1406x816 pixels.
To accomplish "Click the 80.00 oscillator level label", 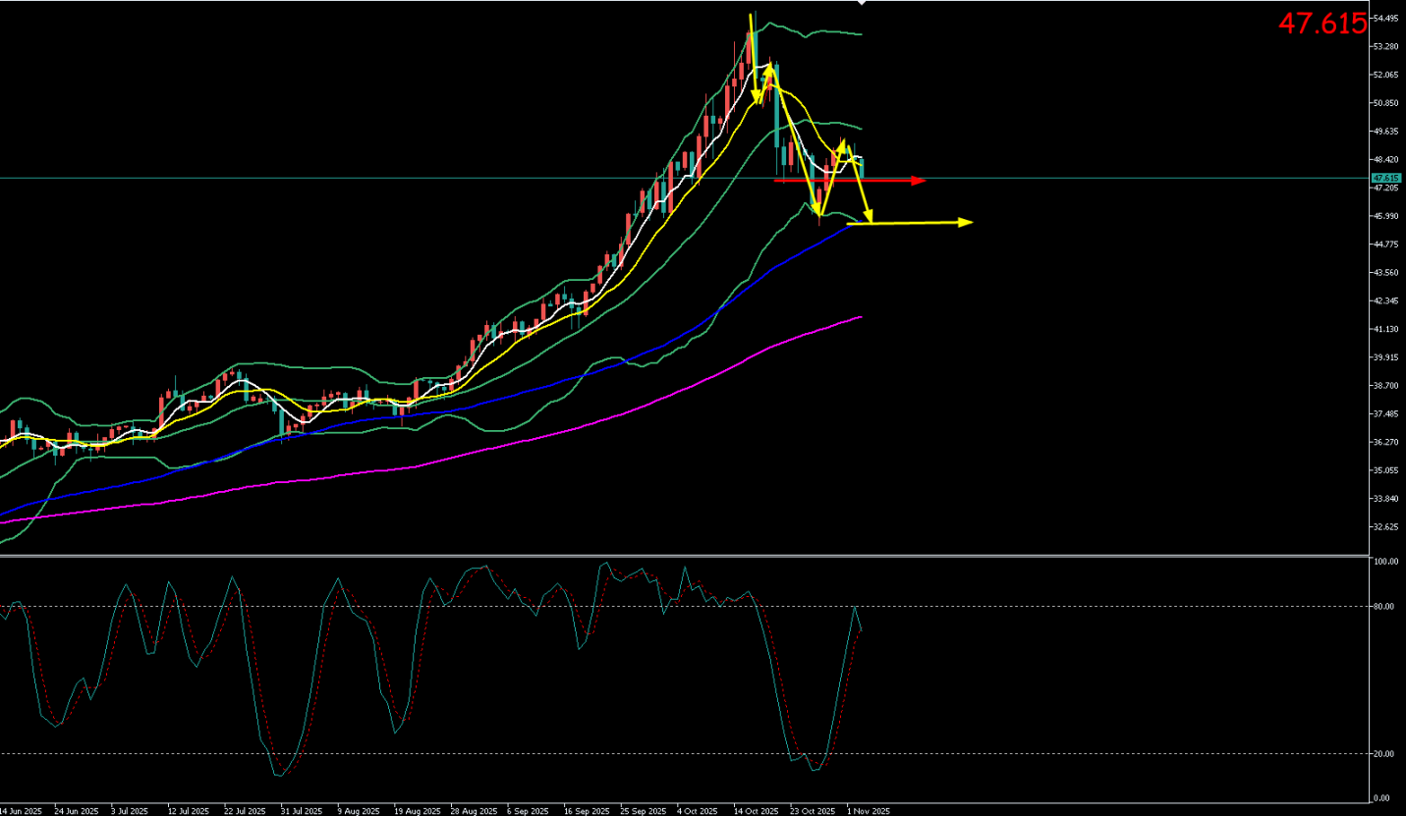I will [x=1383, y=606].
